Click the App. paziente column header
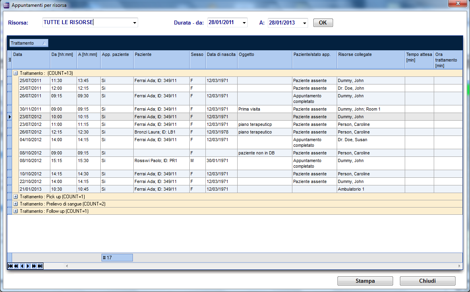Image resolution: width=470 pixels, height=292 pixels. [117, 60]
